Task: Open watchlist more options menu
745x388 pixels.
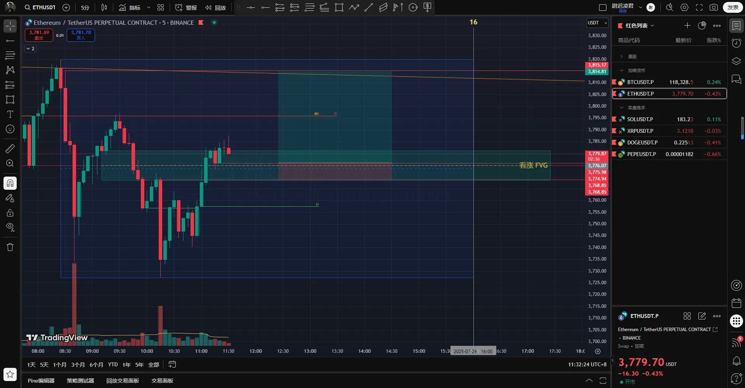Action: point(717,26)
